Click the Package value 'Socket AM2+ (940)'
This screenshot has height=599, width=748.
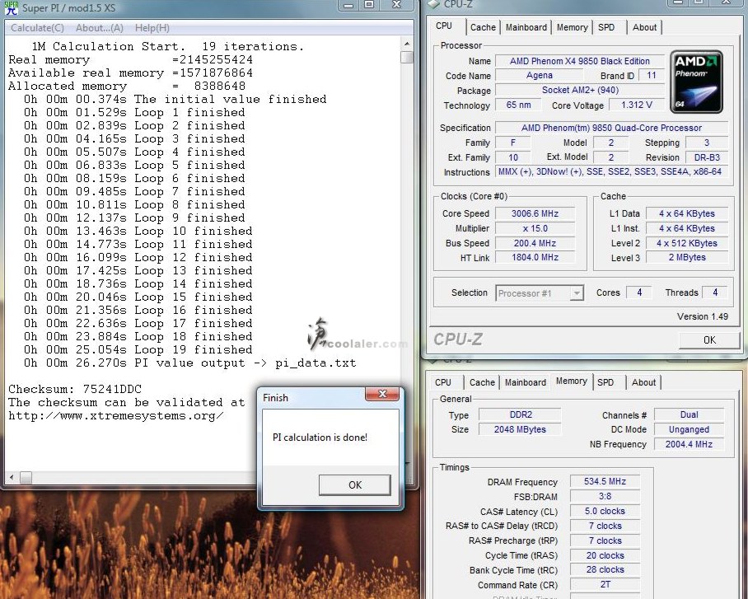(580, 90)
